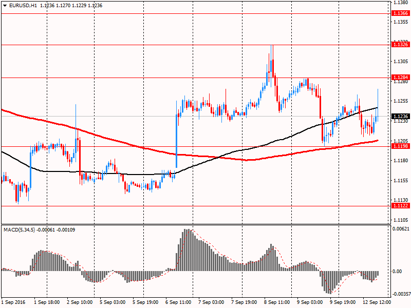
Task: Select the 8 Sep 11:00 time label
Action: click(x=276, y=303)
